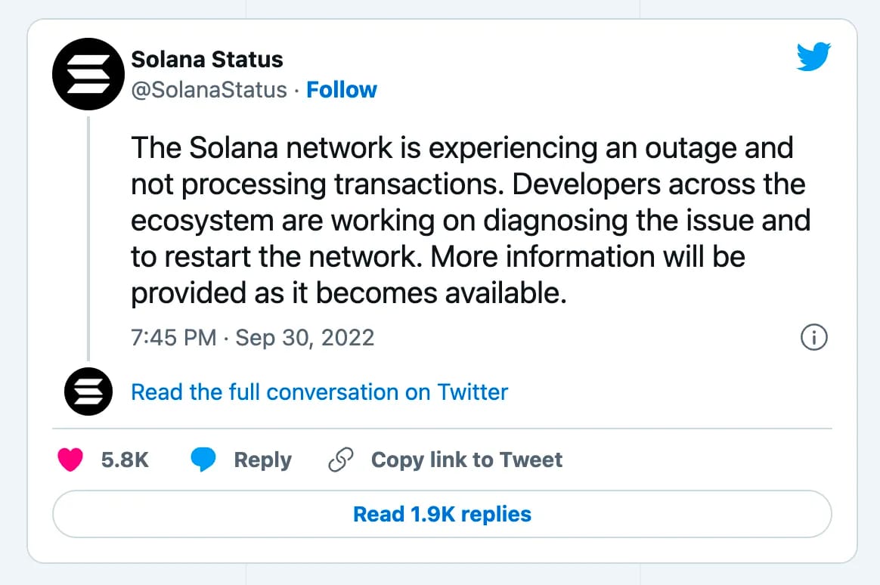The height and width of the screenshot is (585, 880).
Task: Open the Twitter info circle icon
Action: tap(813, 337)
